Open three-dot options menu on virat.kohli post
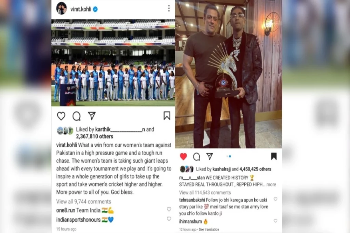The height and width of the screenshot is (233, 350). pos(169,9)
